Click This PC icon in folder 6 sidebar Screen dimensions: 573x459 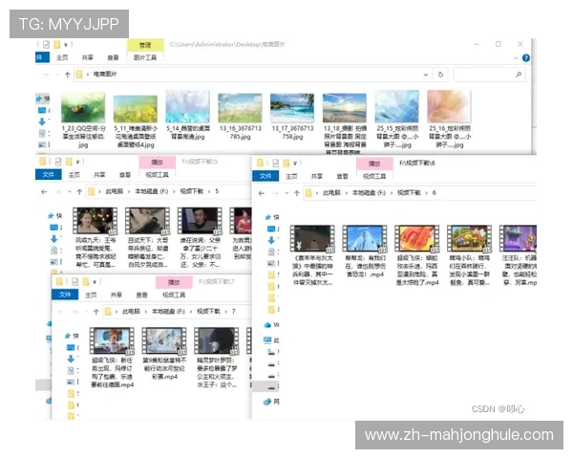[x=267, y=340]
